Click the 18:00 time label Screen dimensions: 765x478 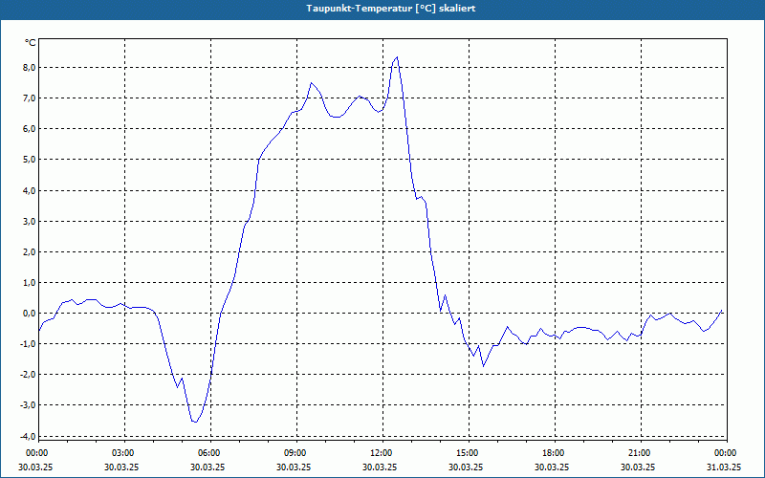click(554, 453)
